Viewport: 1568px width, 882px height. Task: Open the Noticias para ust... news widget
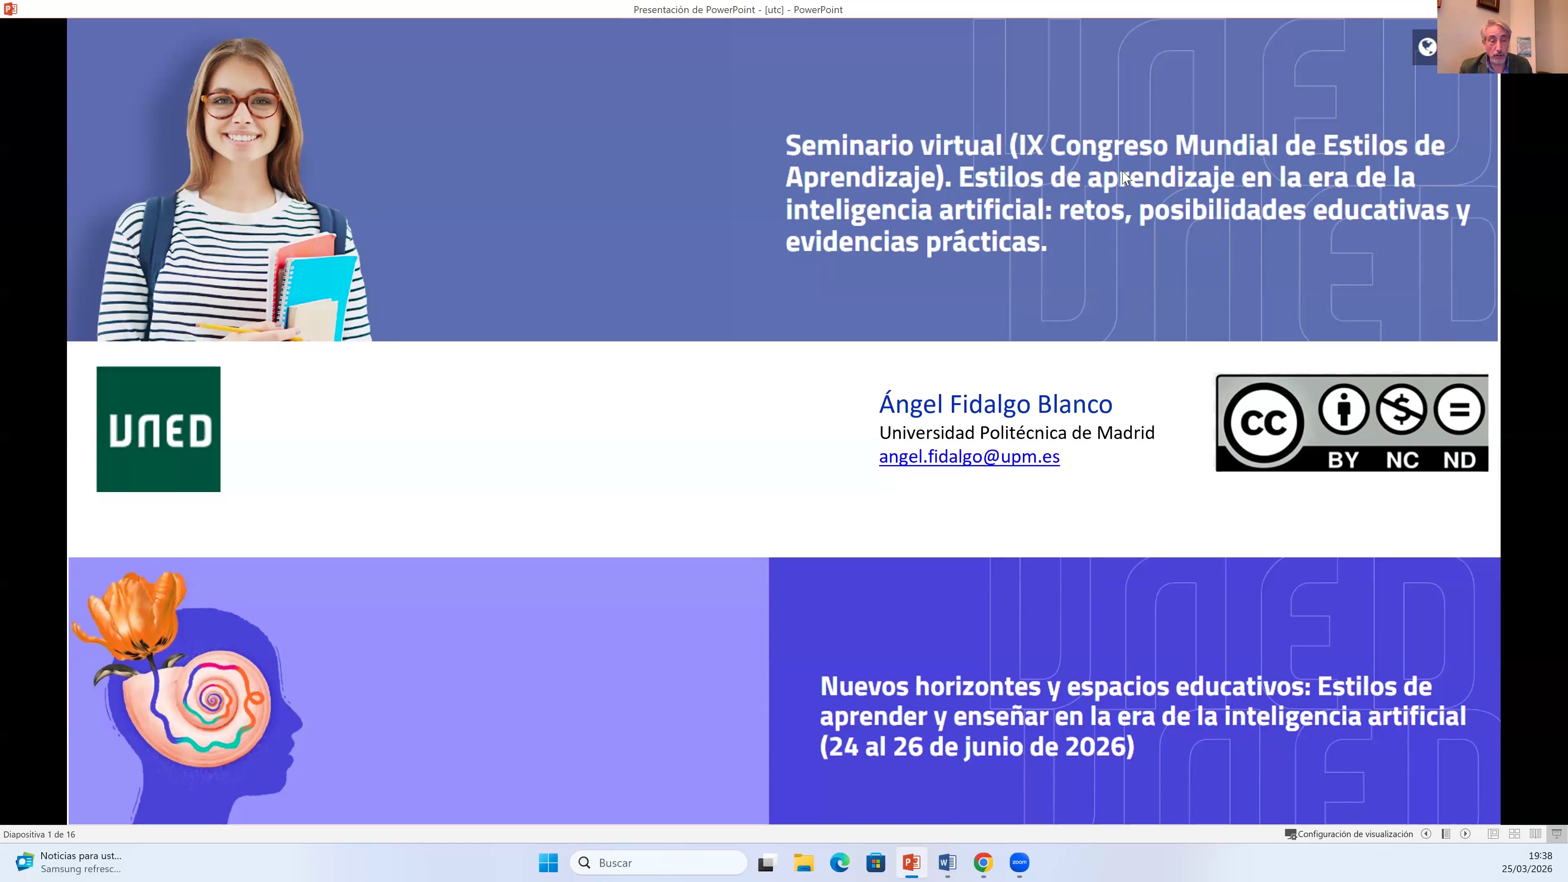(x=68, y=862)
